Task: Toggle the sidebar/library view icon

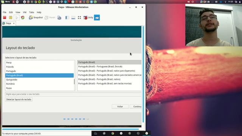Action: [67, 18]
